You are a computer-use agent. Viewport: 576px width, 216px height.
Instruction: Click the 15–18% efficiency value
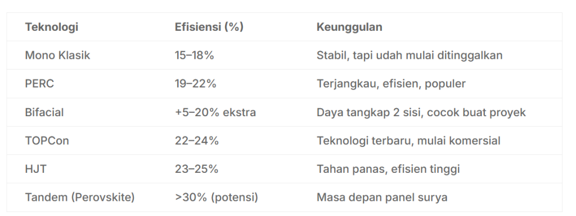(194, 56)
